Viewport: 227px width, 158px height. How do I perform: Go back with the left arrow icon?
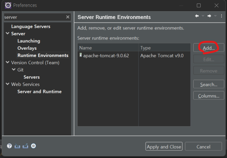point(197,16)
